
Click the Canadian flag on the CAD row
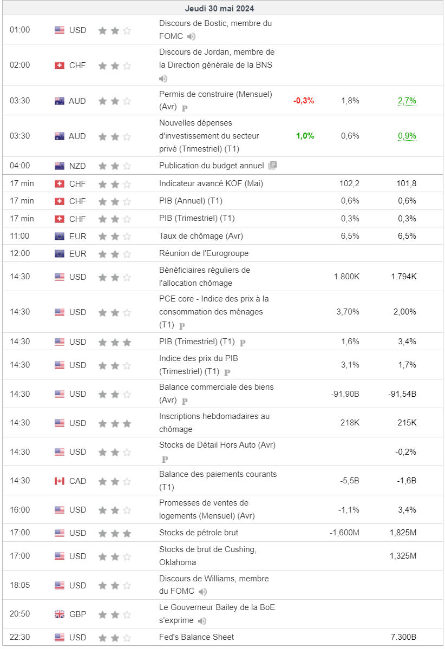(60, 481)
